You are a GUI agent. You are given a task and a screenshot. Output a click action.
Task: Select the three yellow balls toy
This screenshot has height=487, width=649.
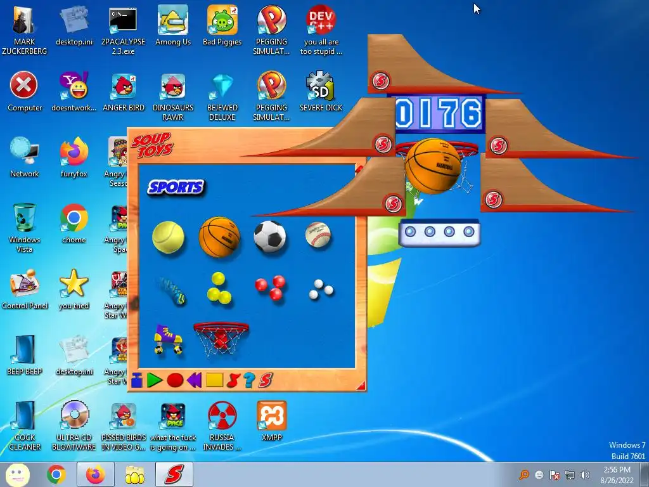pyautogui.click(x=219, y=289)
